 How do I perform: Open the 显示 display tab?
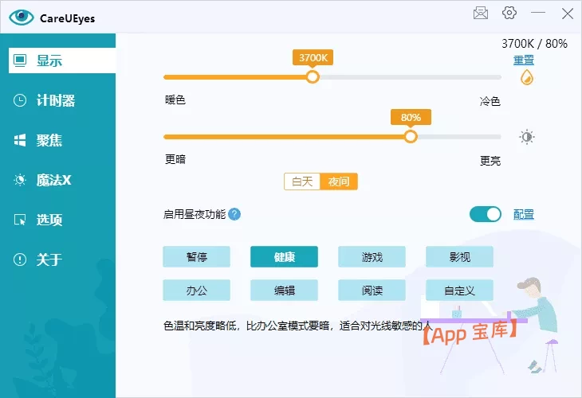(62, 60)
